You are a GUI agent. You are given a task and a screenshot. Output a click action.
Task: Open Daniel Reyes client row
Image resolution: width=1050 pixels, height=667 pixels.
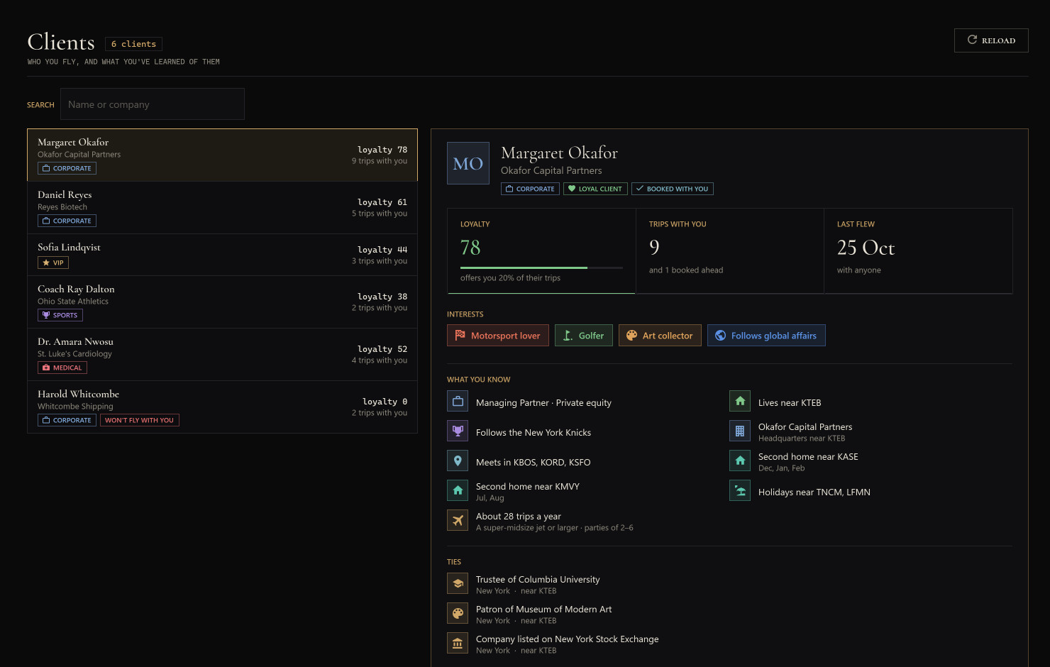click(222, 208)
